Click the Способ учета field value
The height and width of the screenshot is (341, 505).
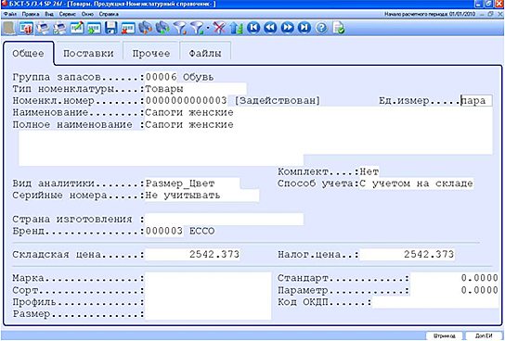coord(417,183)
